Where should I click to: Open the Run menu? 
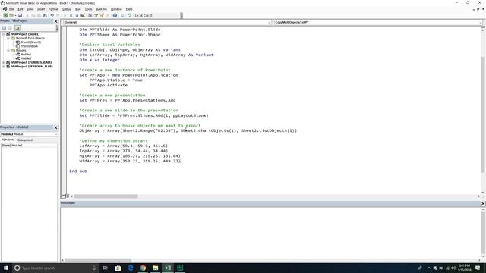[78, 9]
